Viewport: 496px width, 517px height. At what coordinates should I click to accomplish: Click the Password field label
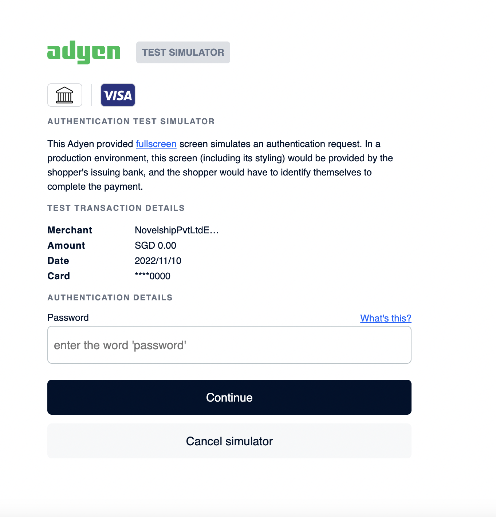pos(68,317)
